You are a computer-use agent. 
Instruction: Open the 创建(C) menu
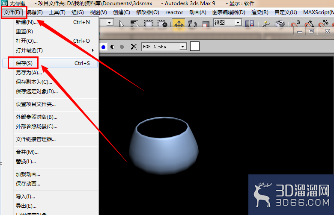coord(122,12)
